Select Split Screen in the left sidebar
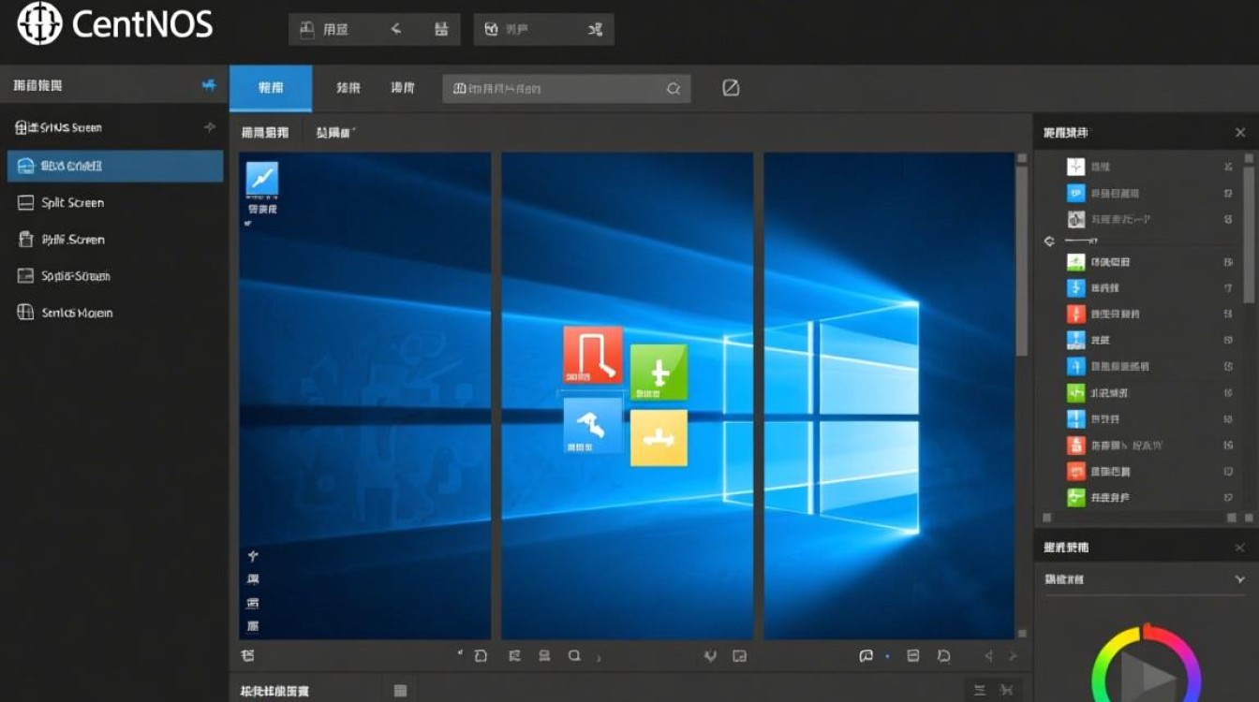The image size is (1259, 702). (x=73, y=202)
